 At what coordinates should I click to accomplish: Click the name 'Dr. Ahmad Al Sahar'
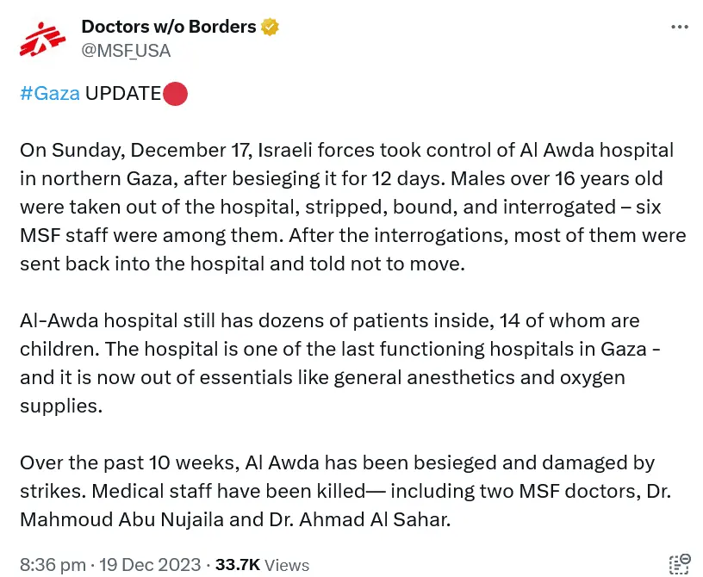point(359,520)
